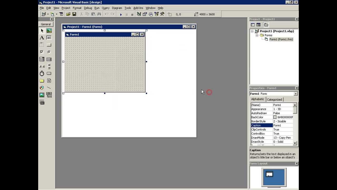Image resolution: width=337 pixels, height=190 pixels.
Task: Click the form thumbnail in Form Layout
Action: (x=269, y=174)
